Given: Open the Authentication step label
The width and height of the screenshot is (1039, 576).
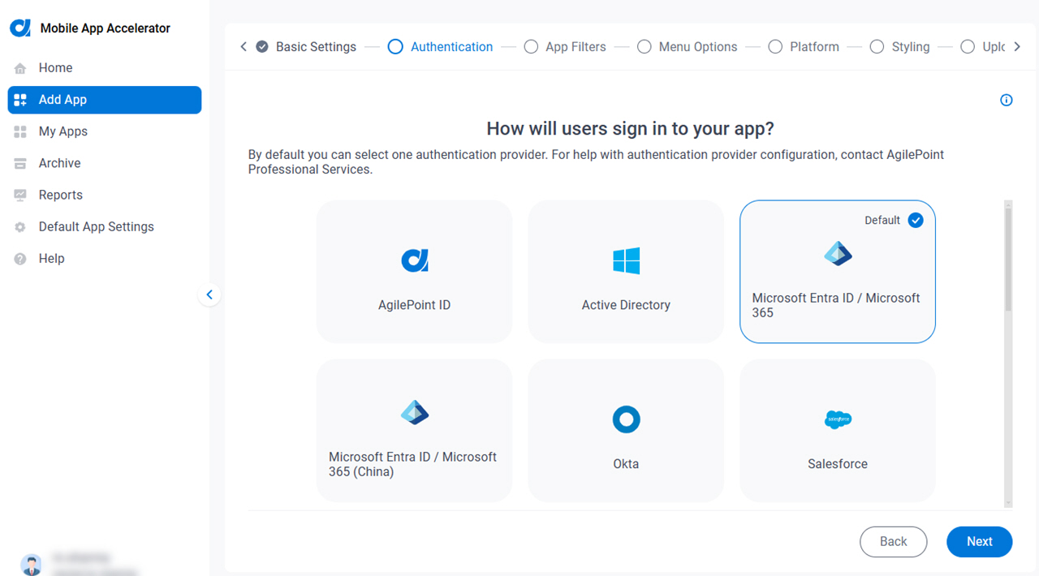Looking at the screenshot, I should coord(451,47).
